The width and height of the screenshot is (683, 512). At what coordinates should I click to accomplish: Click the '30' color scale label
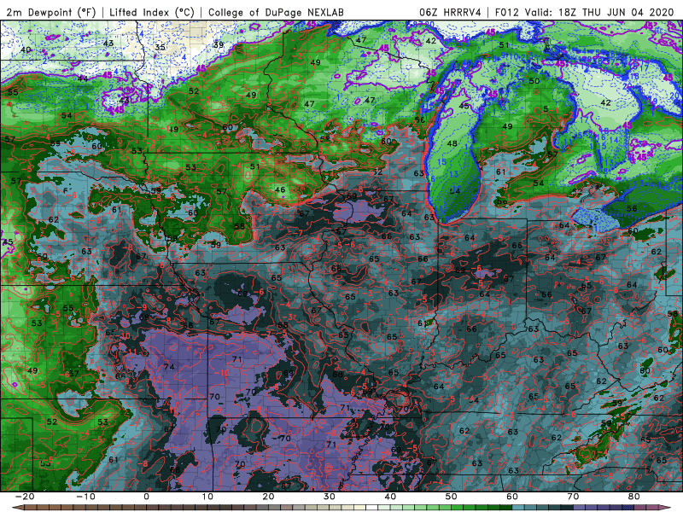click(x=330, y=497)
